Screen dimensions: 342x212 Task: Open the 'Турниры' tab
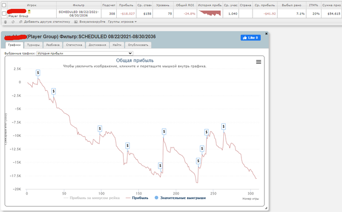click(33, 45)
